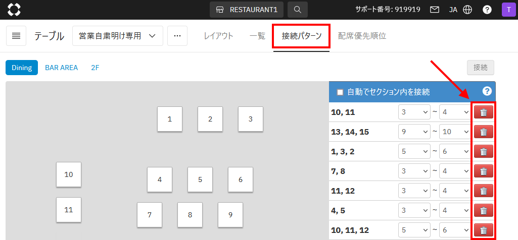Delete the 1, 3, 2 connection pattern
518x240 pixels.
tap(484, 151)
